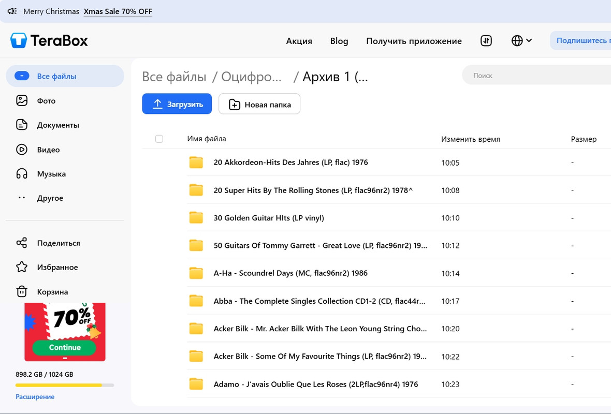The width and height of the screenshot is (611, 414).
Task: Click the Все файлы collapse icon
Action: (x=22, y=76)
